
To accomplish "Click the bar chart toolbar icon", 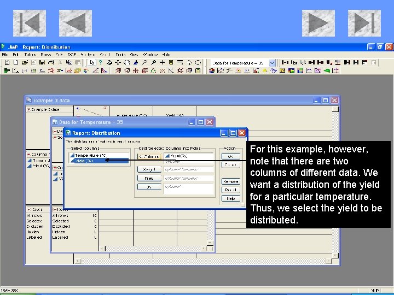I will pyautogui.click(x=256, y=70).
